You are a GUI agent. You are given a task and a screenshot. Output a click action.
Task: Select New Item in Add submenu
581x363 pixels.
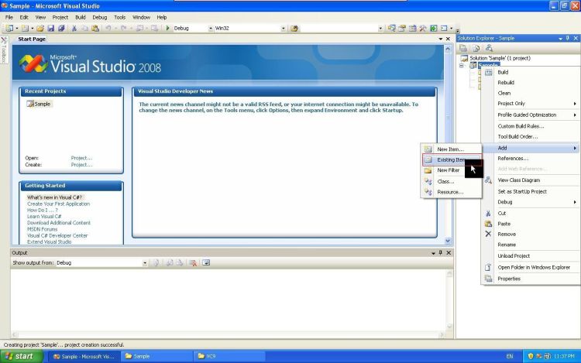(x=452, y=149)
